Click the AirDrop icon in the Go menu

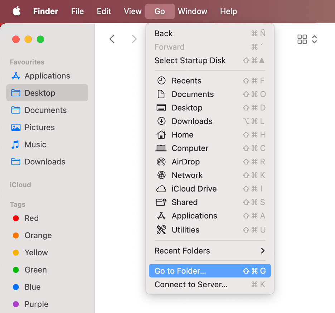point(161,162)
